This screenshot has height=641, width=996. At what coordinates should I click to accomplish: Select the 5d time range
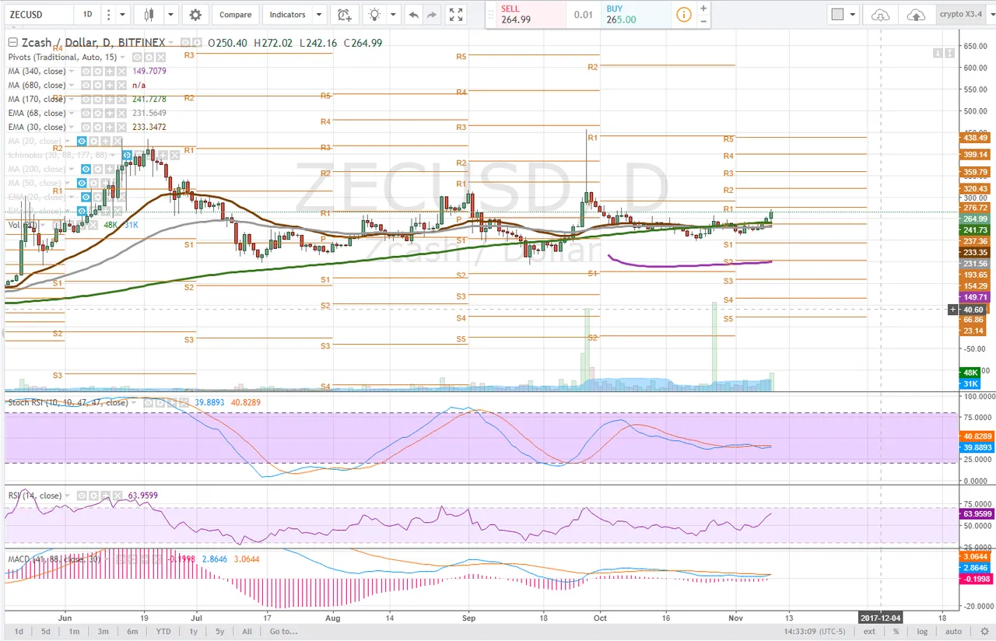click(46, 632)
